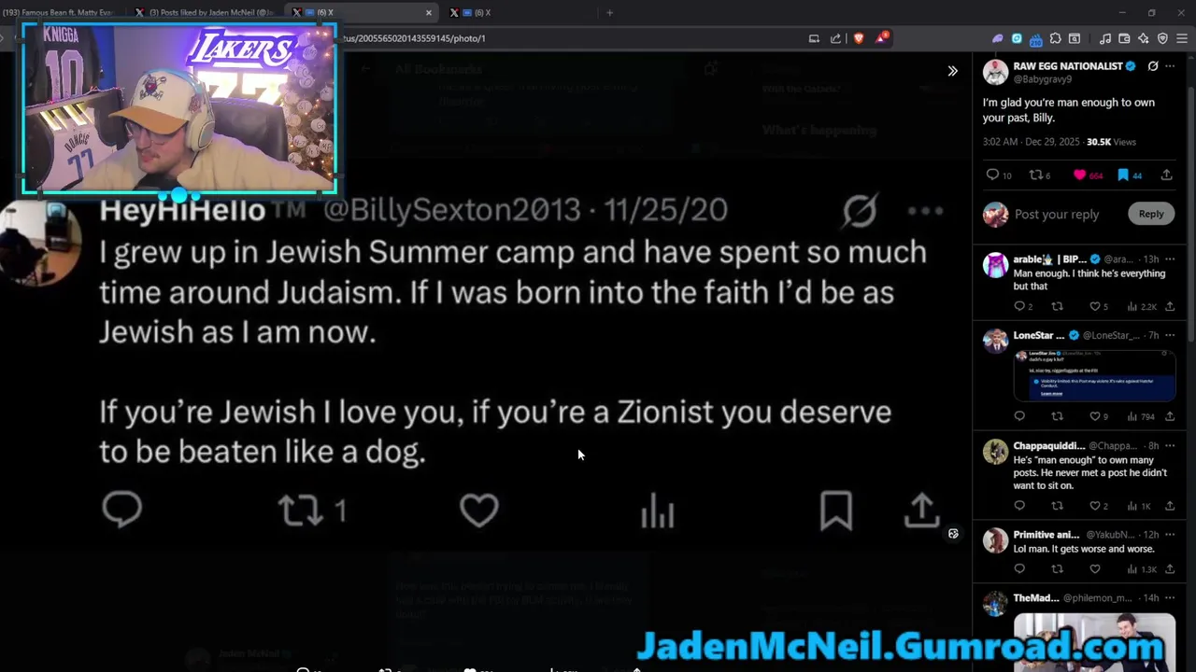Toggle blue bookmark on RAW EGG NATIONALIST post
Image resolution: width=1196 pixels, height=672 pixels.
(1123, 175)
